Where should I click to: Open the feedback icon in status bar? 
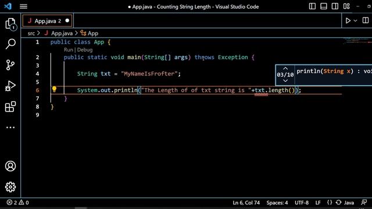pyautogui.click(x=364, y=203)
